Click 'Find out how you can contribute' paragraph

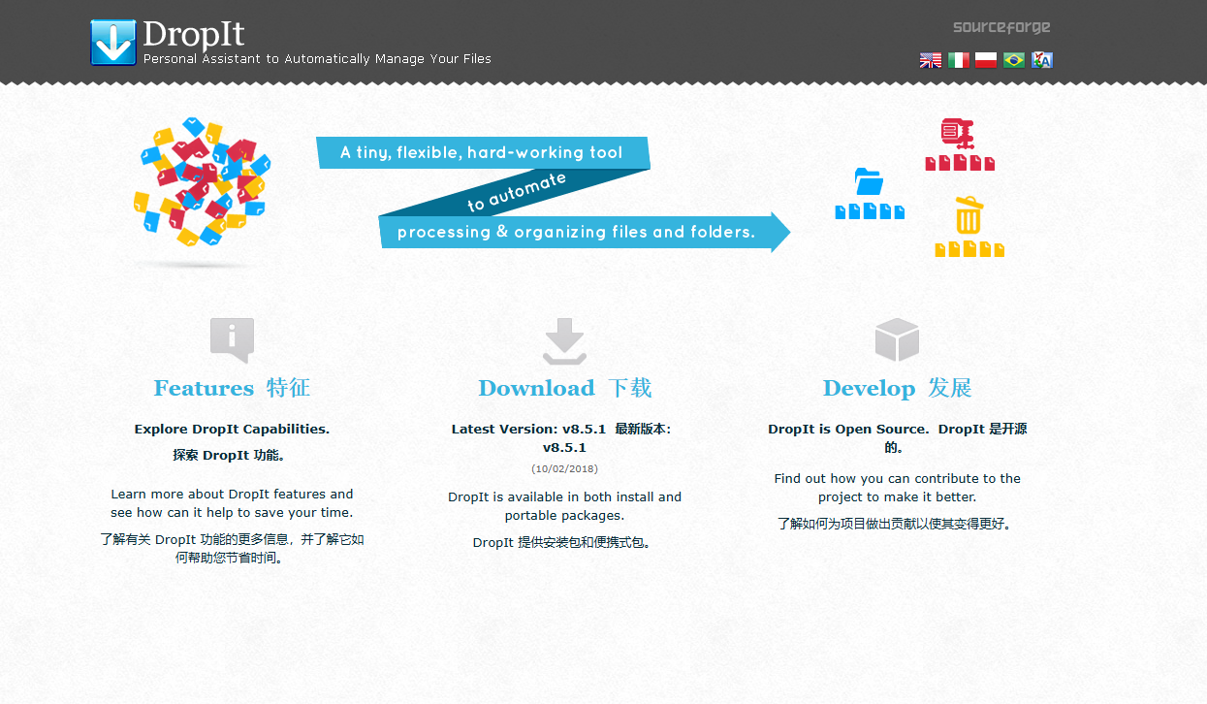[897, 488]
